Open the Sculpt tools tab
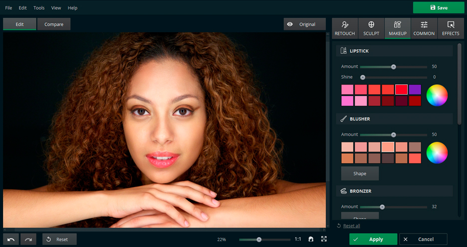 click(371, 28)
